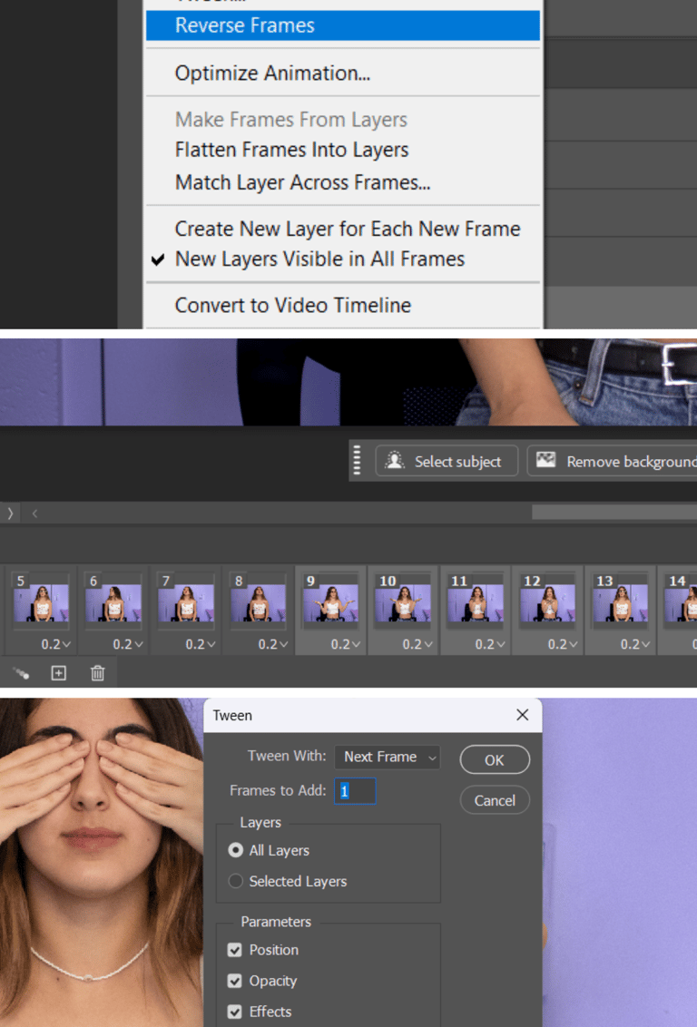
Task: Open frame 6 delay time dropdown
Action: click(x=128, y=644)
